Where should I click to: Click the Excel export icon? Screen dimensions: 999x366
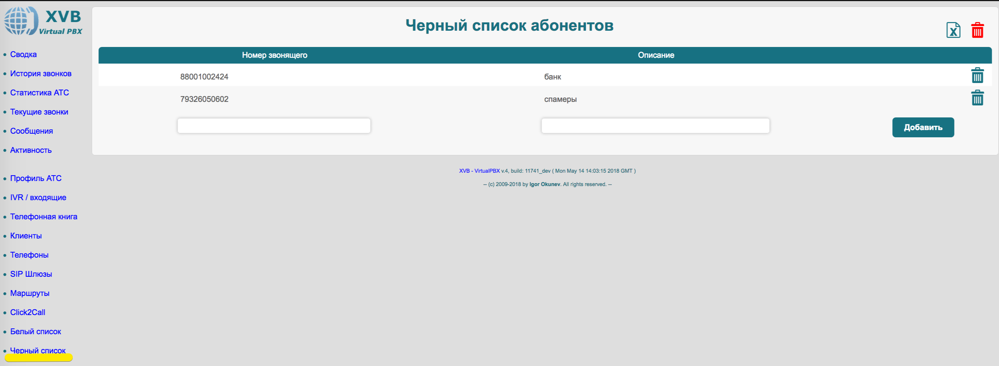(953, 30)
